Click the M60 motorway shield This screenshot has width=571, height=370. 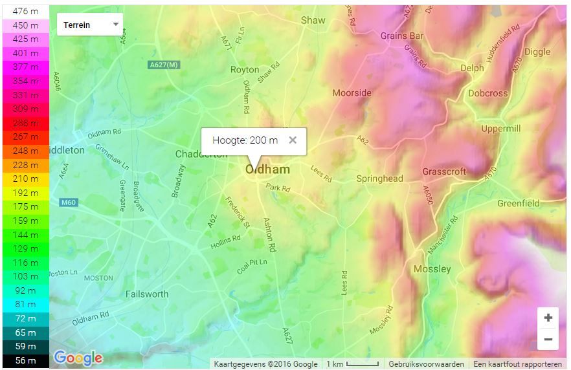[x=69, y=202]
